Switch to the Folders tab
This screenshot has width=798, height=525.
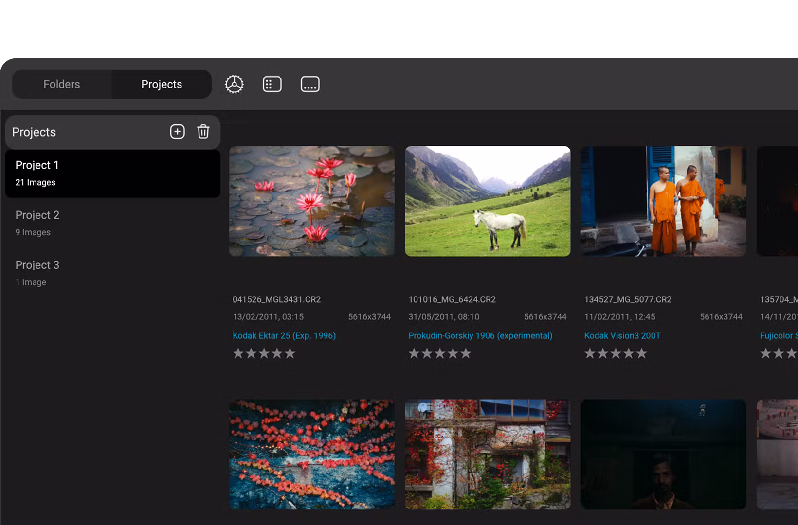point(62,85)
